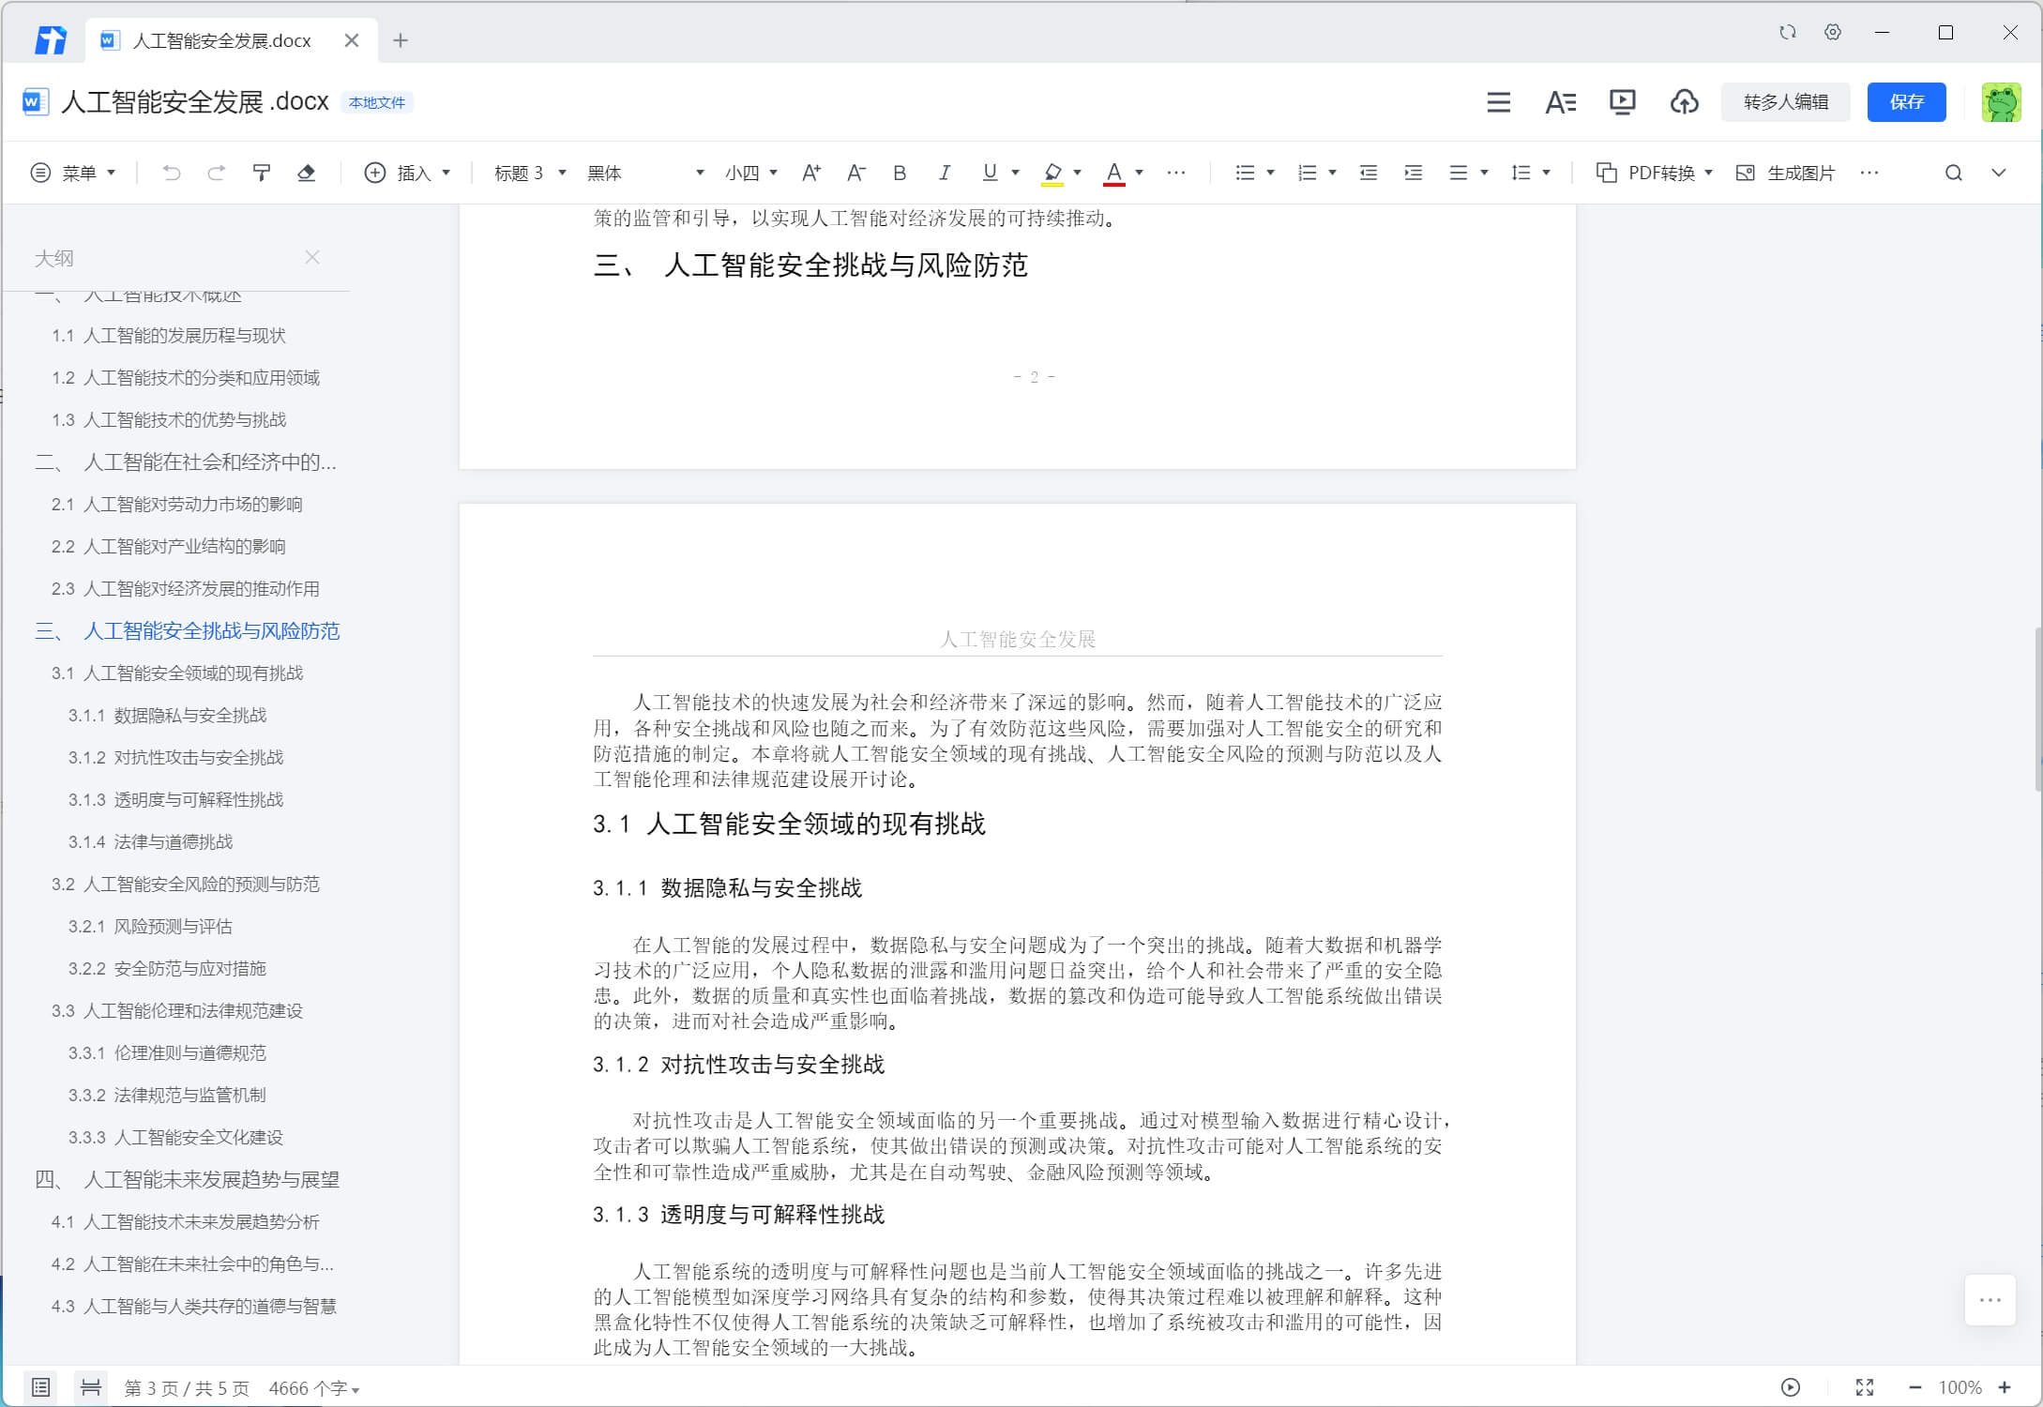Click the blue 保存 button

point(1906,102)
